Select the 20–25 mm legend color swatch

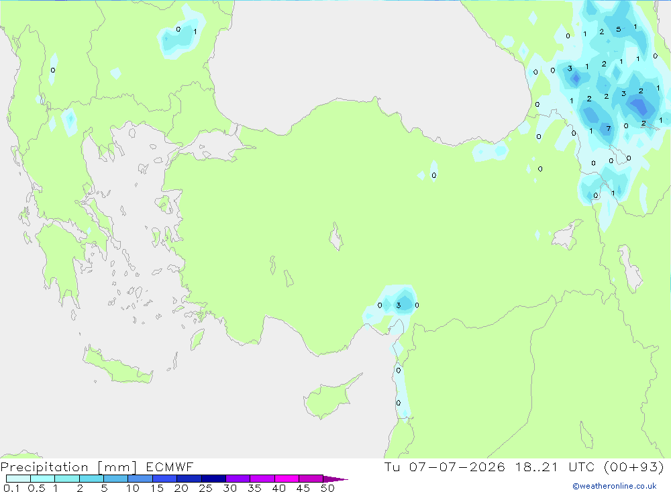coord(189,479)
